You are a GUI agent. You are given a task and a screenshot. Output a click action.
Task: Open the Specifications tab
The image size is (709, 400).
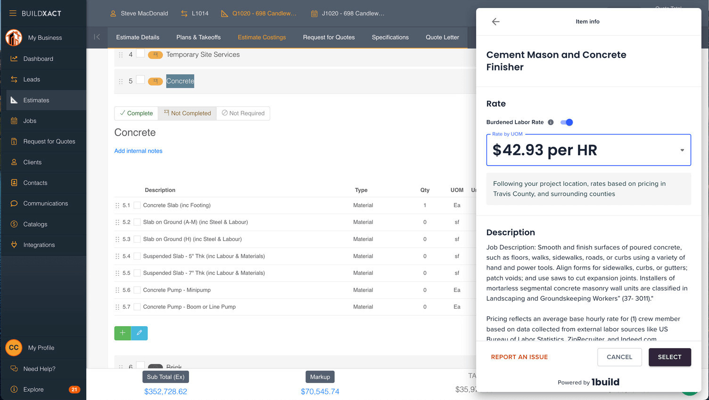[390, 37]
